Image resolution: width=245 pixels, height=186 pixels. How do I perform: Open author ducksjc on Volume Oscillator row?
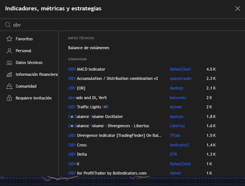pyautogui.click(x=177, y=116)
